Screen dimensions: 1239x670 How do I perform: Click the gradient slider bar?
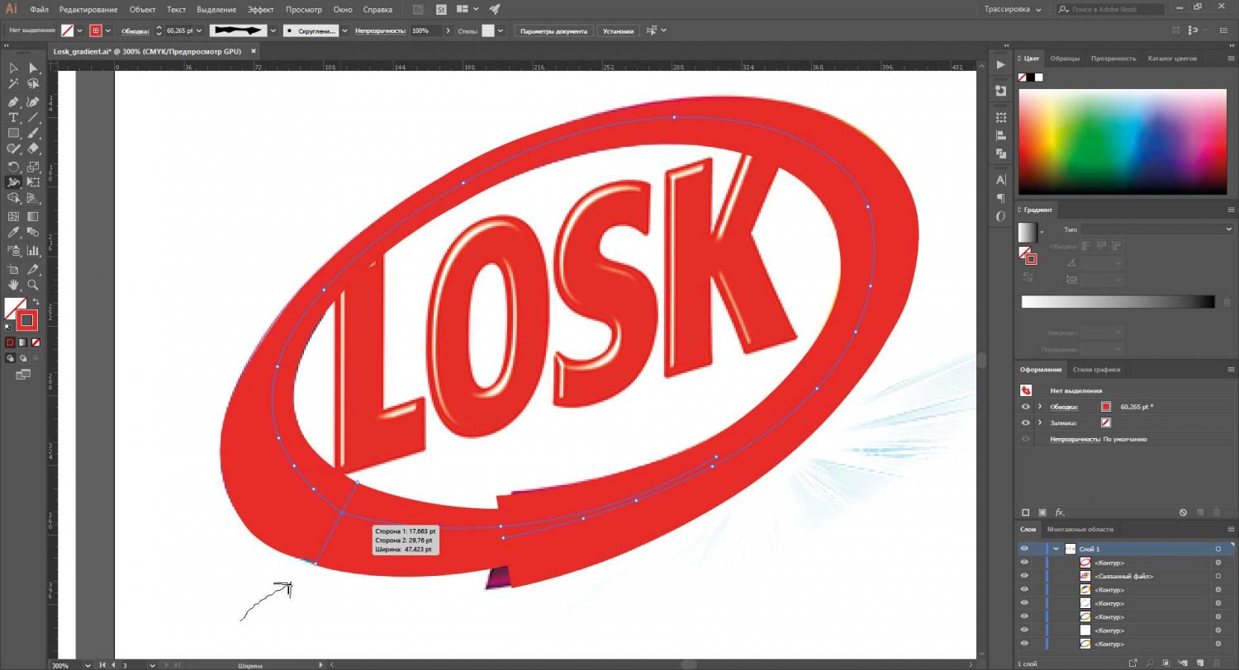pos(1118,302)
